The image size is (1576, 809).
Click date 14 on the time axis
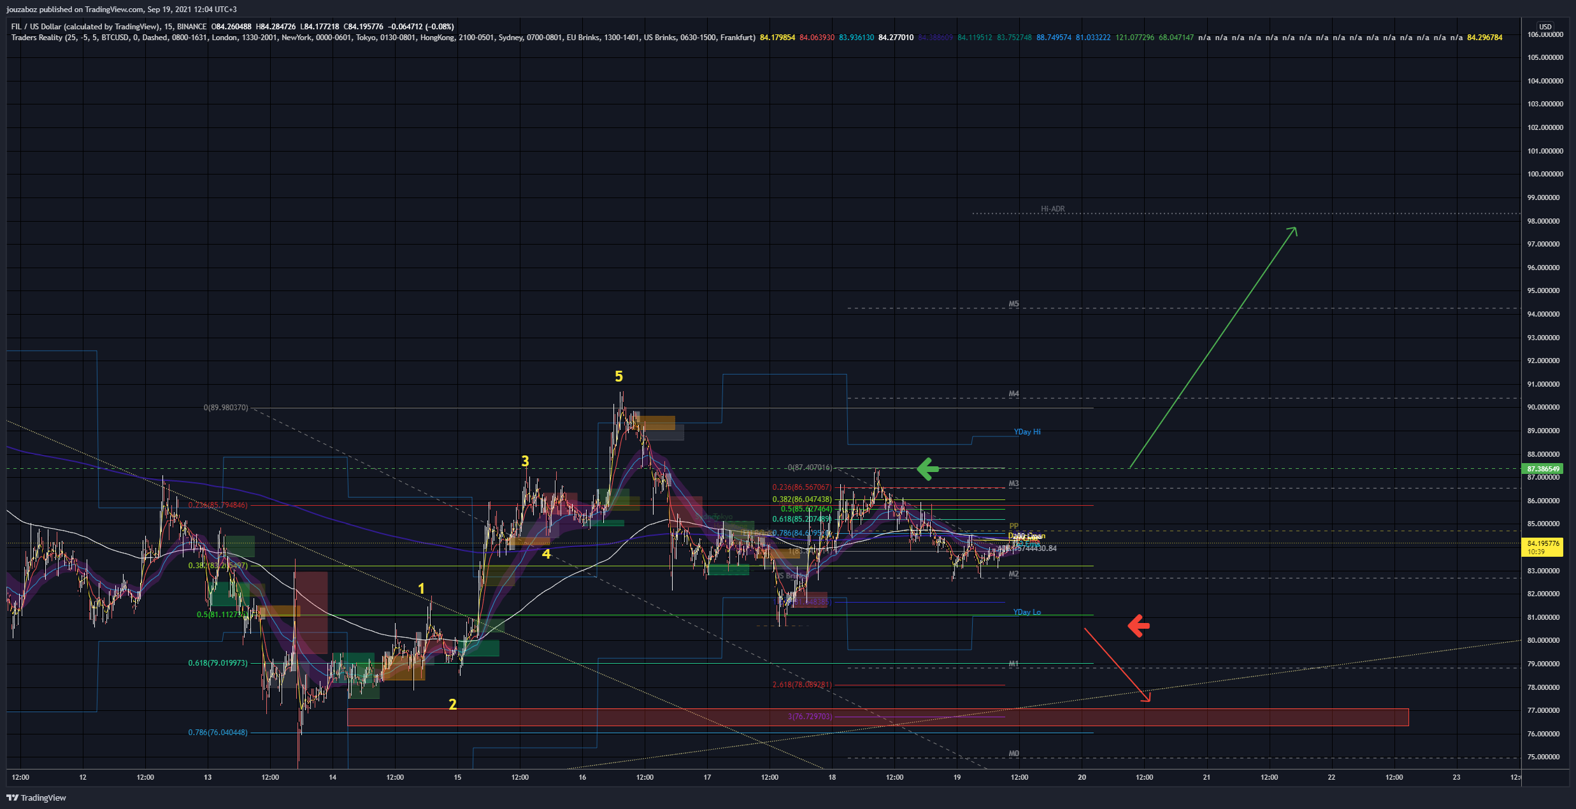pos(333,777)
